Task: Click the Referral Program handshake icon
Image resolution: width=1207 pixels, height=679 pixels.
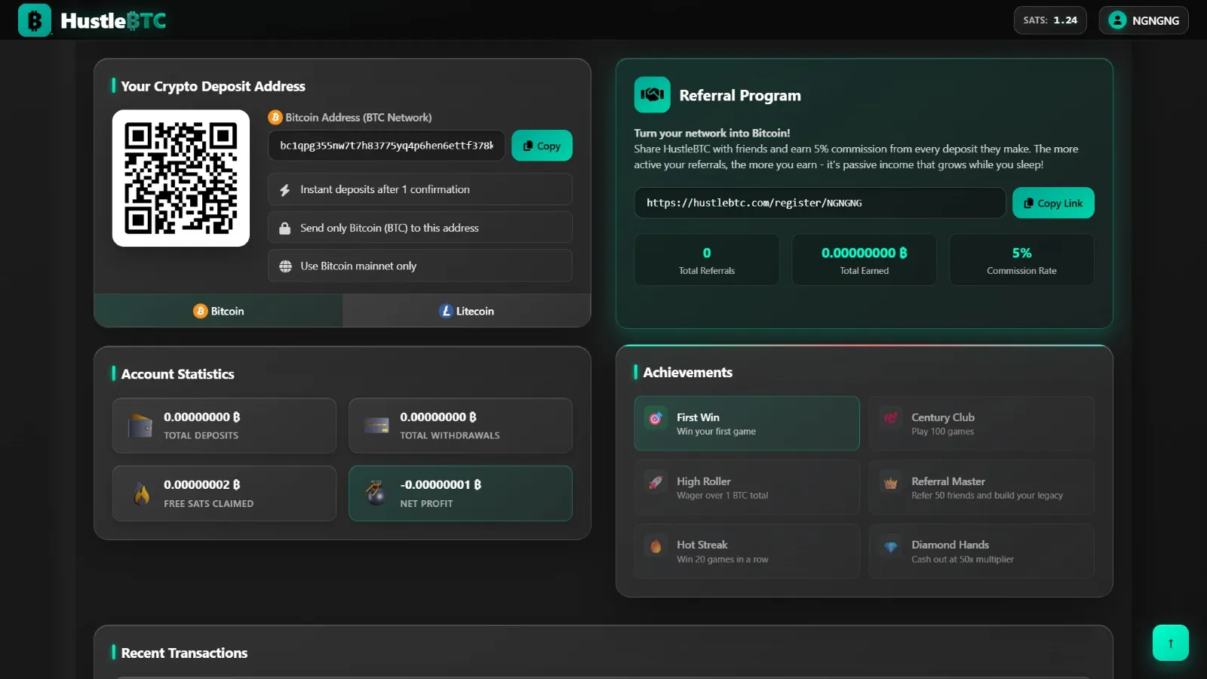Action: [x=652, y=95]
